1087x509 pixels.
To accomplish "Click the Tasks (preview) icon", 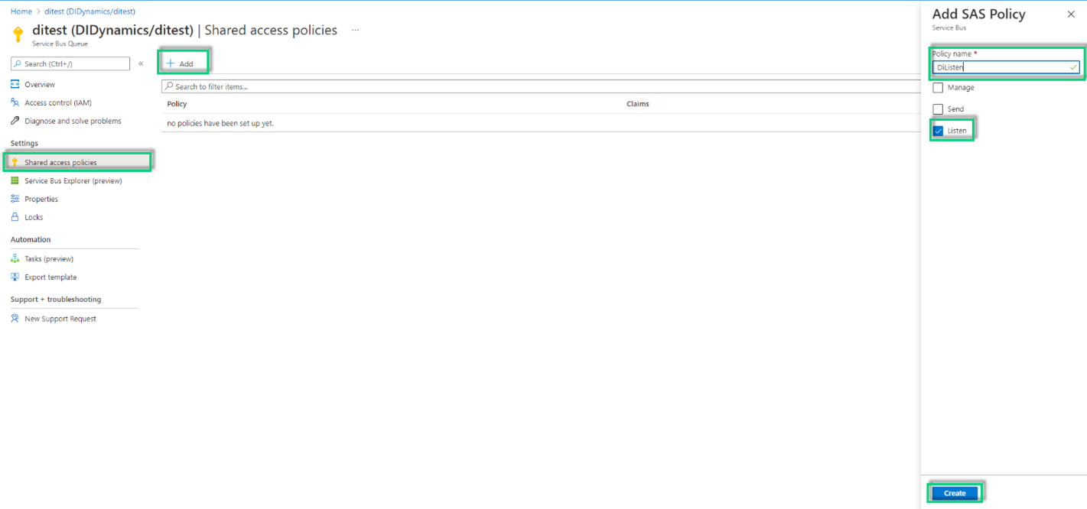I will tap(15, 258).
